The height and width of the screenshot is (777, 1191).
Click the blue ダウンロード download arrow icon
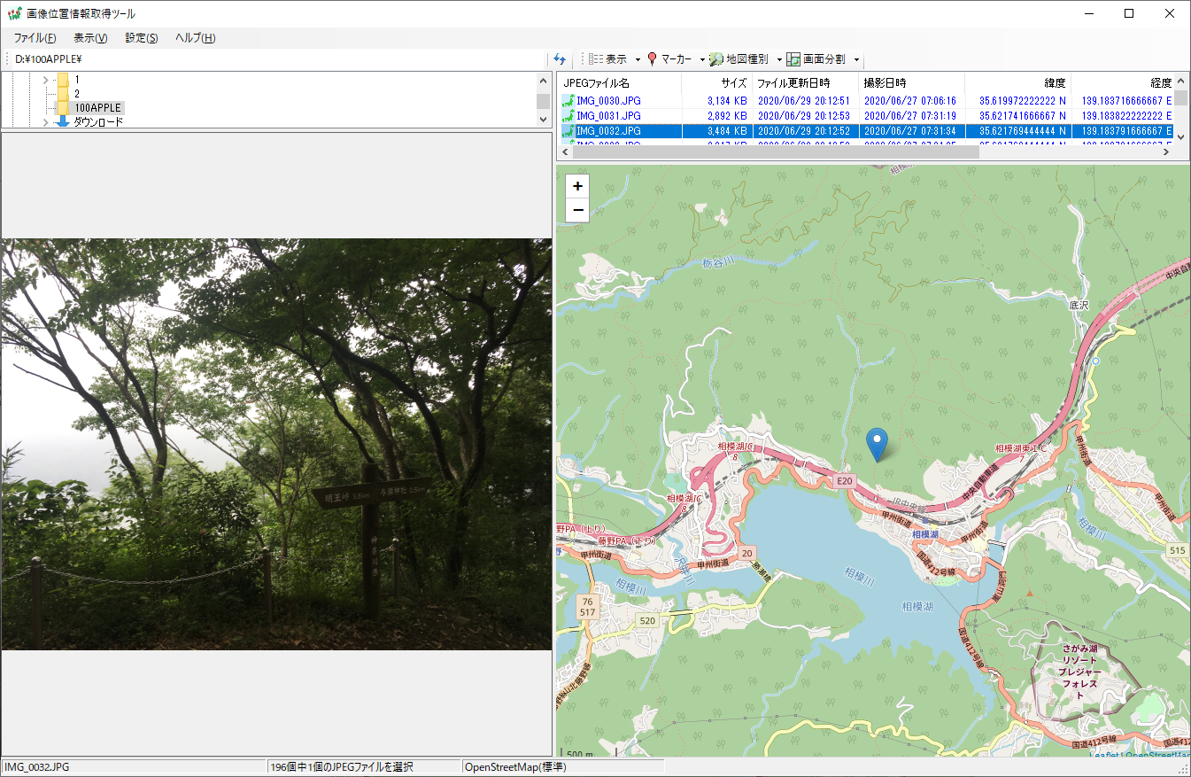[63, 122]
